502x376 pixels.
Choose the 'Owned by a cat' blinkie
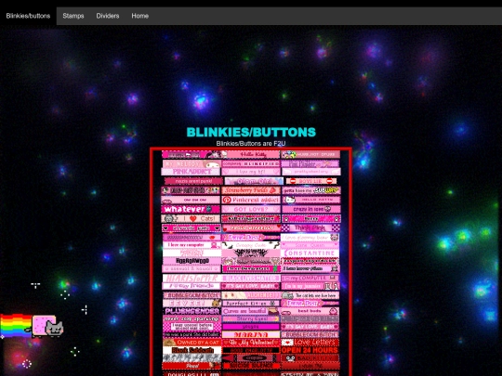point(192,342)
